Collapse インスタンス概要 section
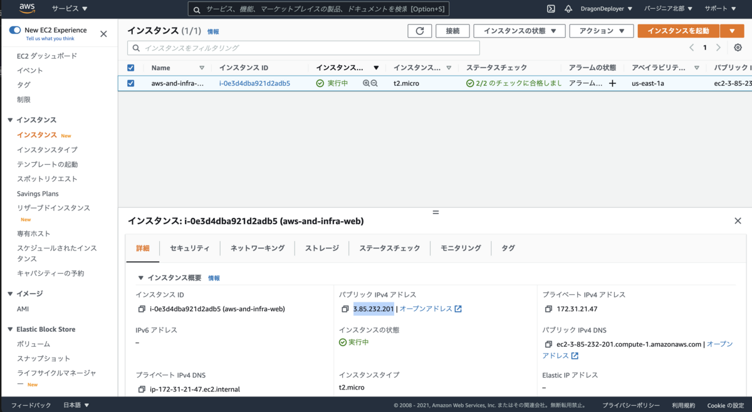 click(141, 277)
